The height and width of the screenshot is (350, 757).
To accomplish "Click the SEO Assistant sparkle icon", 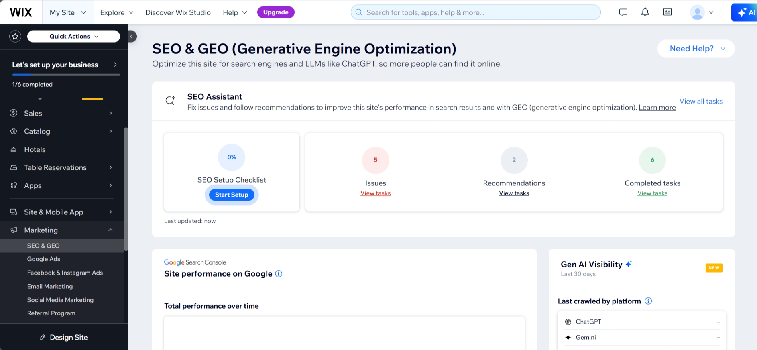I will [170, 100].
